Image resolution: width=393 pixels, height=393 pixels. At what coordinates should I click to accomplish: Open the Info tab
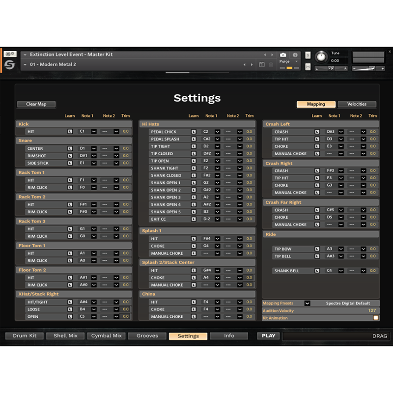click(229, 336)
